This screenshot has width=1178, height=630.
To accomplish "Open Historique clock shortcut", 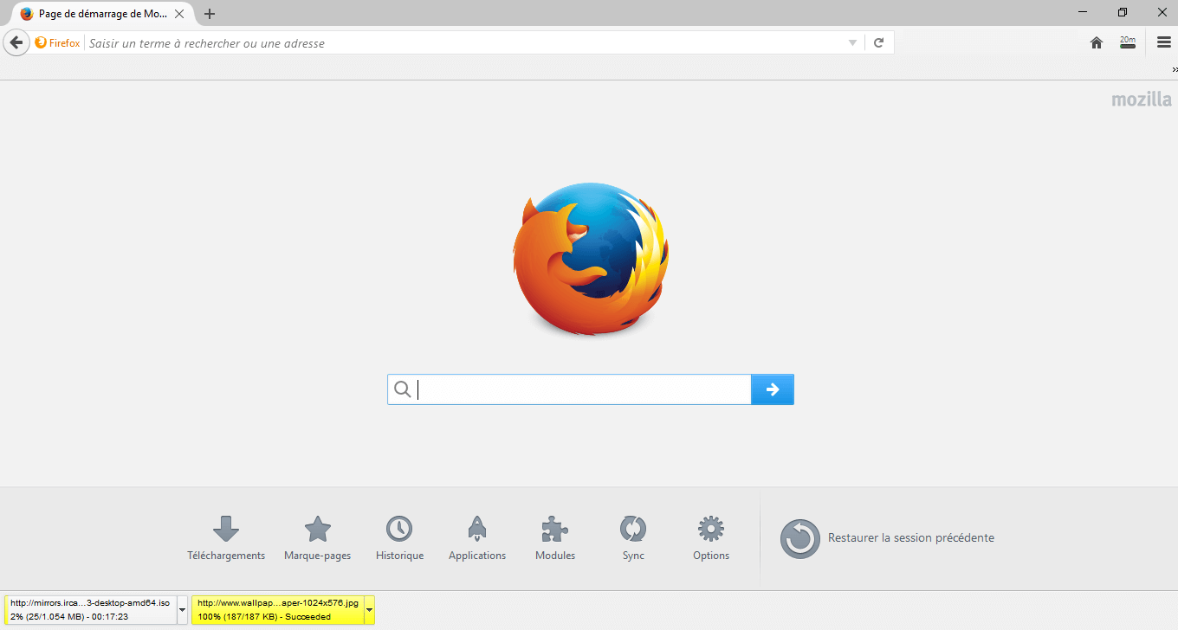I will 399,538.
